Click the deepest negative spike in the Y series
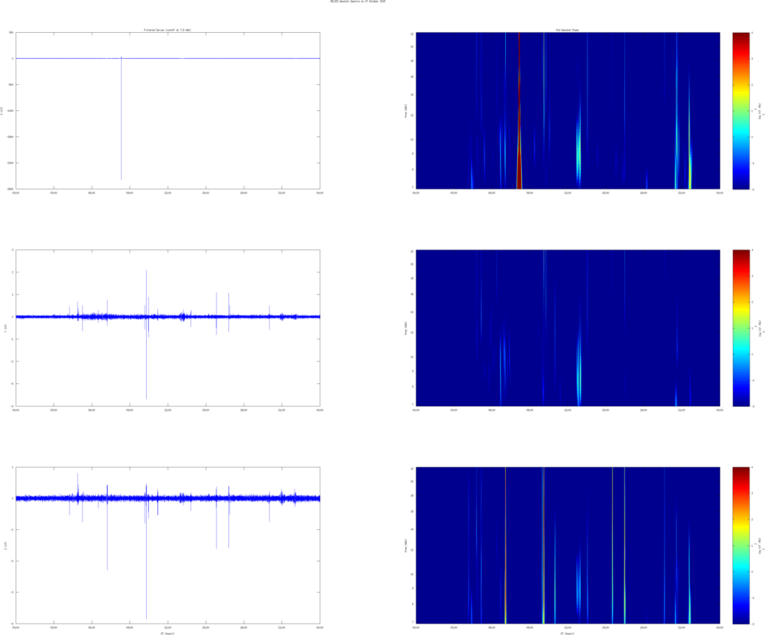This screenshot has width=765, height=635. point(146,358)
